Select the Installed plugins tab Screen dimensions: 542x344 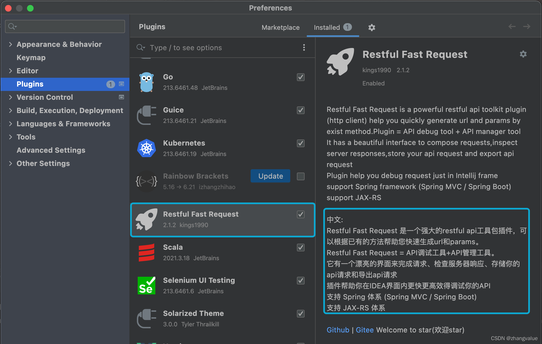tap(327, 27)
